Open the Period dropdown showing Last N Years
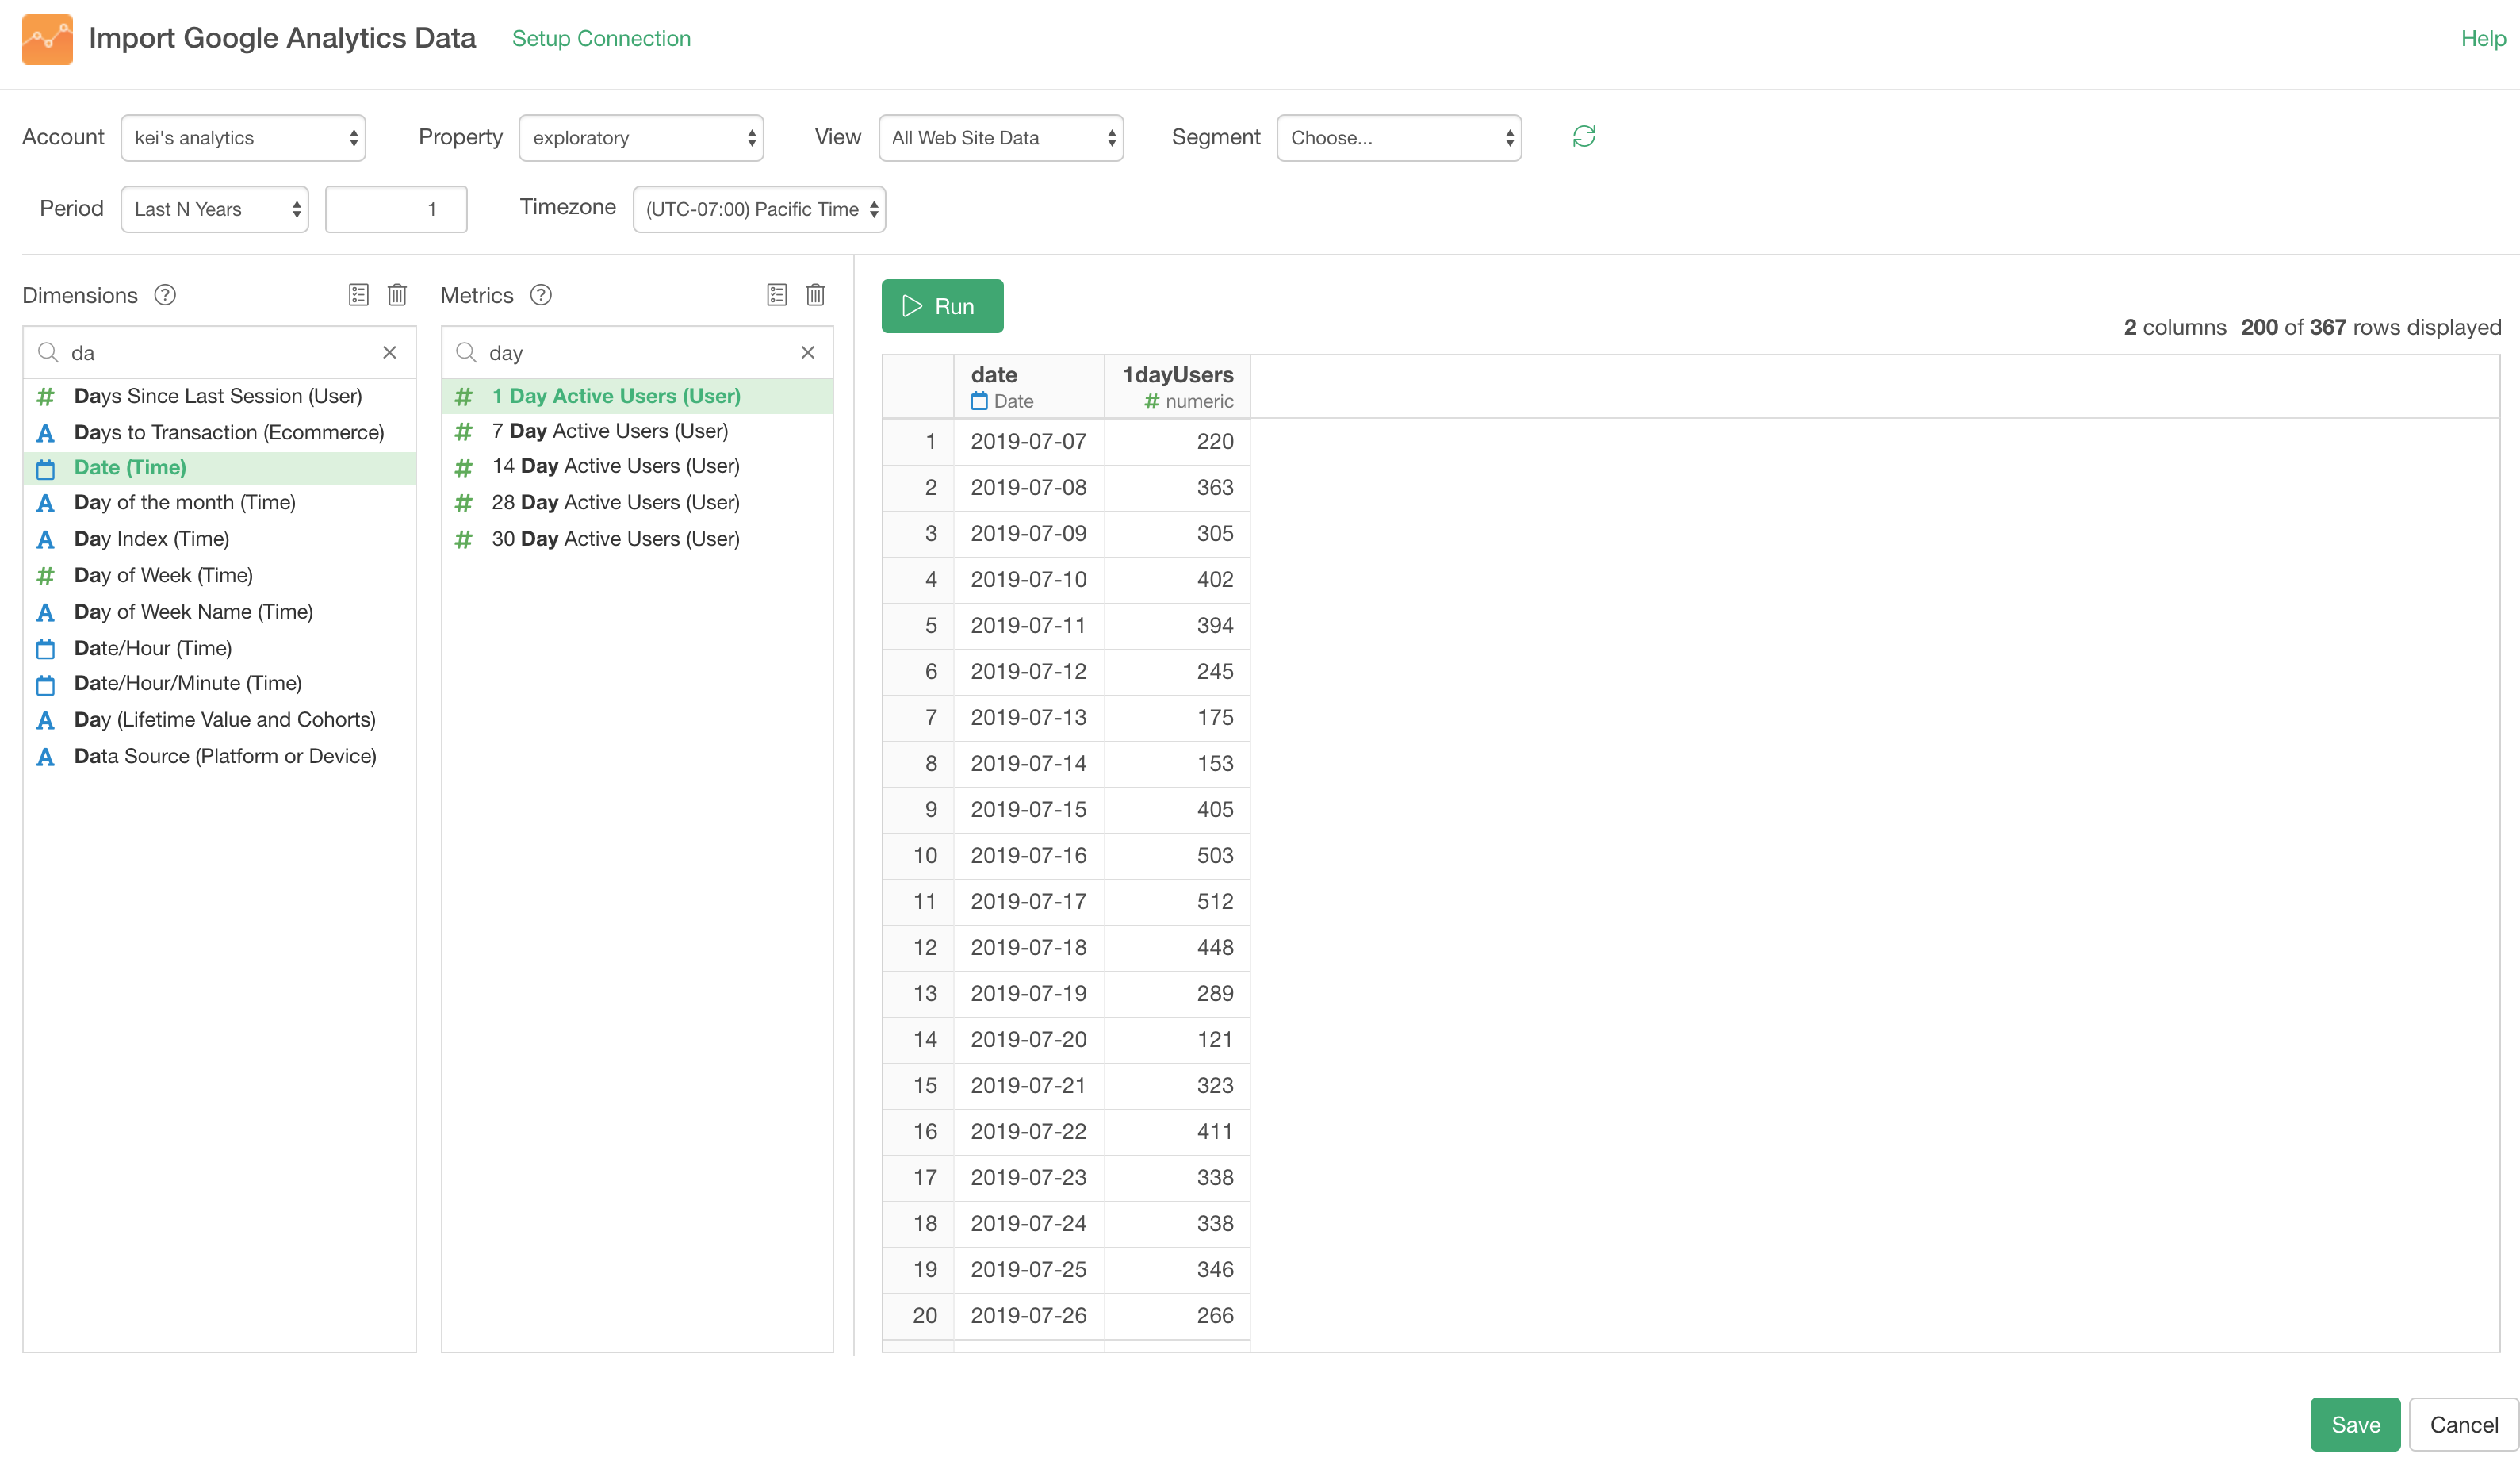Viewport: 2520px width, 1469px height. pos(215,209)
